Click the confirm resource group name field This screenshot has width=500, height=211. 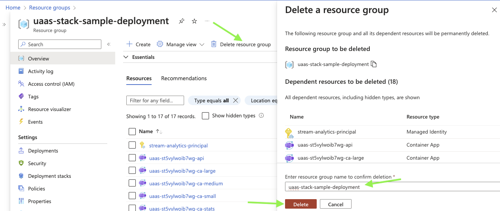392,187
